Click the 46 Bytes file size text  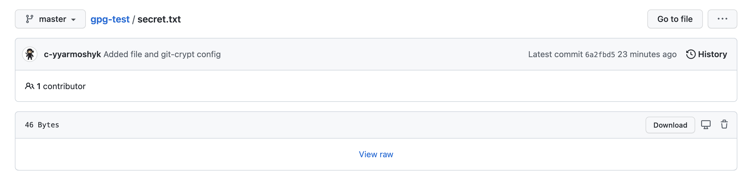[42, 125]
